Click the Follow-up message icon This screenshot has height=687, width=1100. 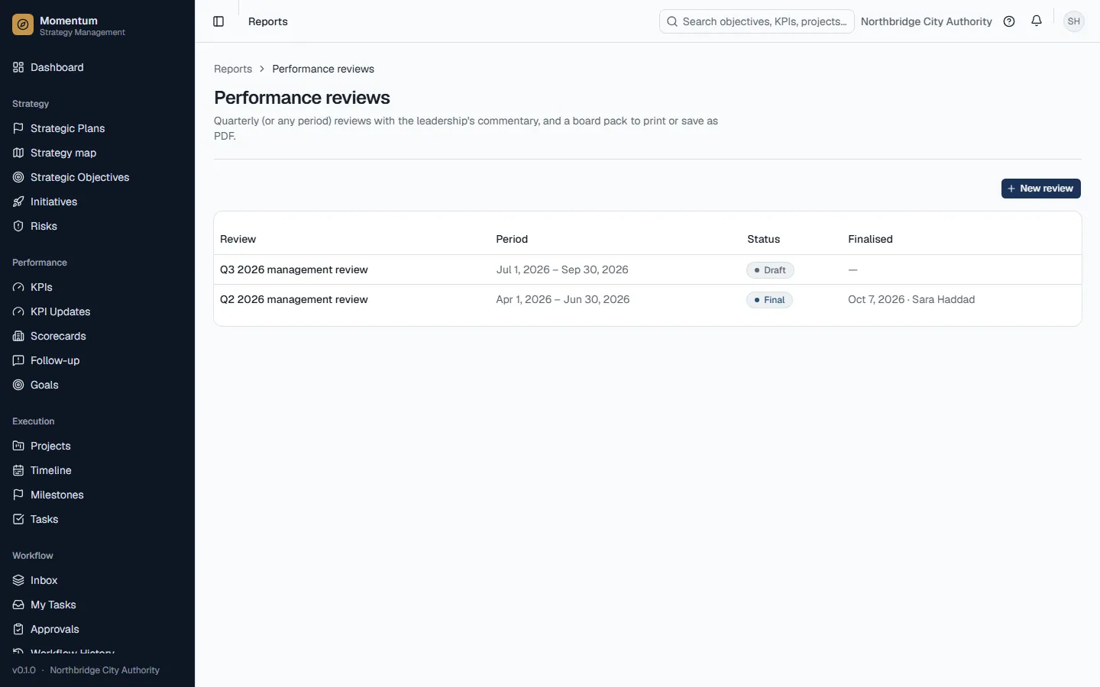[18, 360]
